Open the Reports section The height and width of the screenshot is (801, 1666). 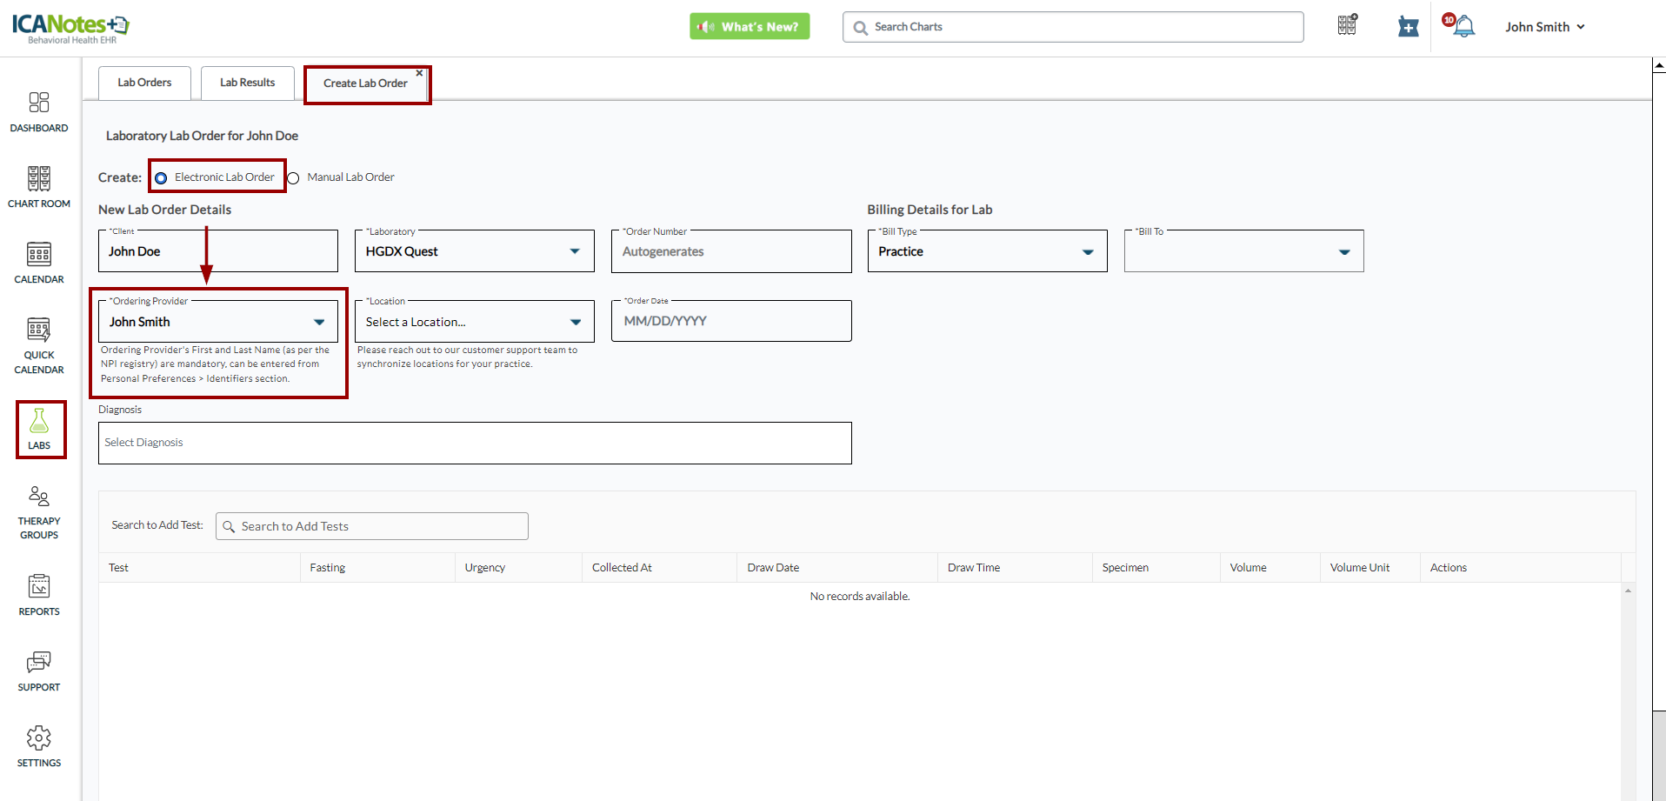click(39, 595)
